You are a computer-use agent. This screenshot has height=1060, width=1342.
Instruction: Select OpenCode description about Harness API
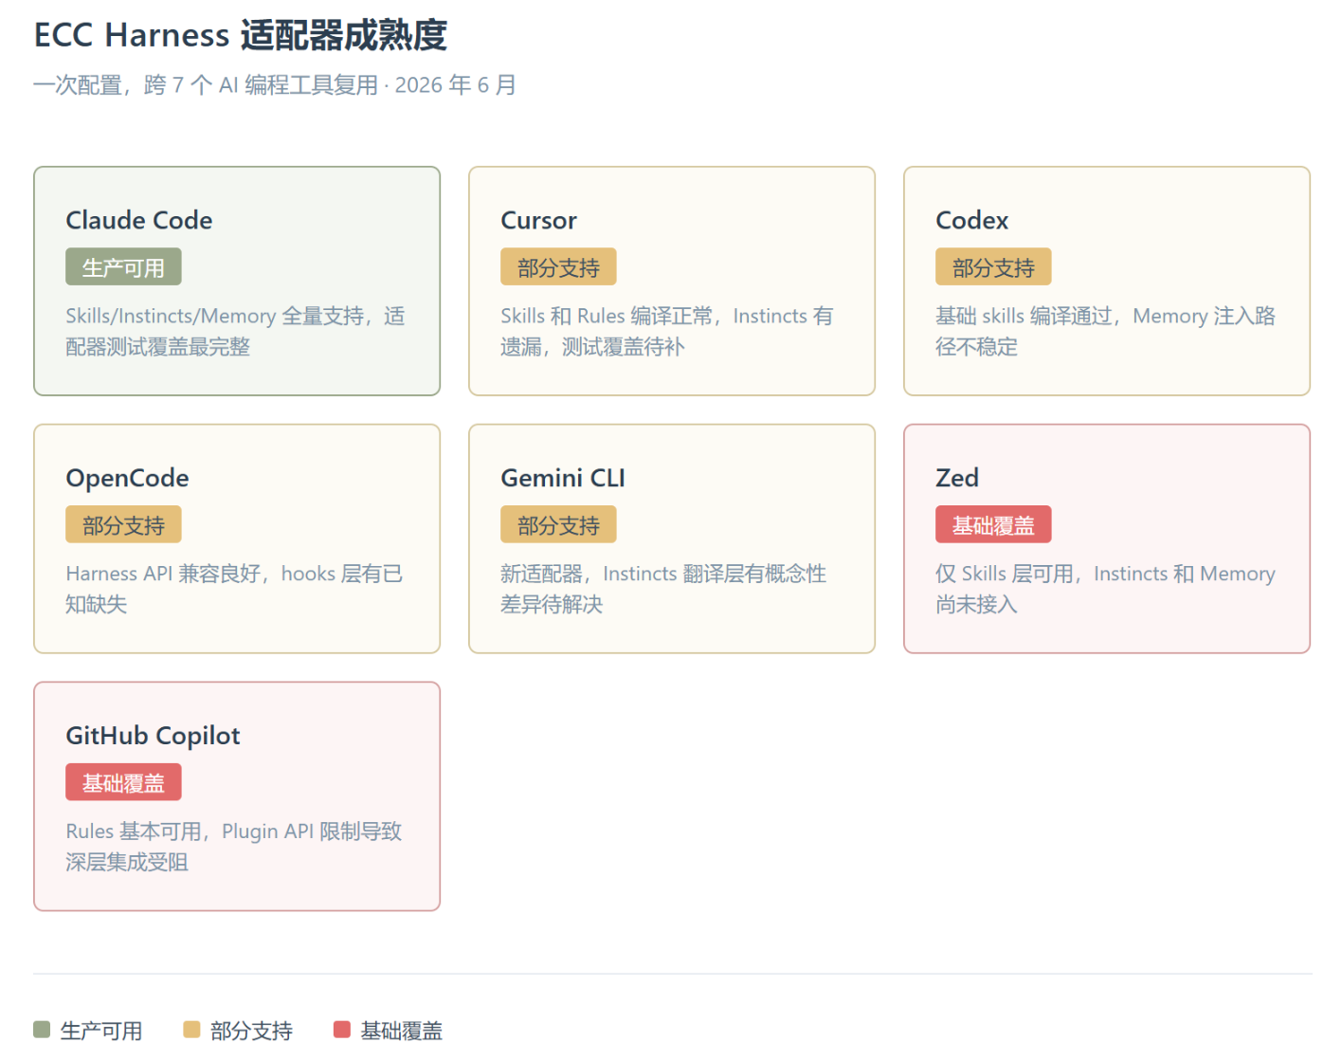point(235,589)
